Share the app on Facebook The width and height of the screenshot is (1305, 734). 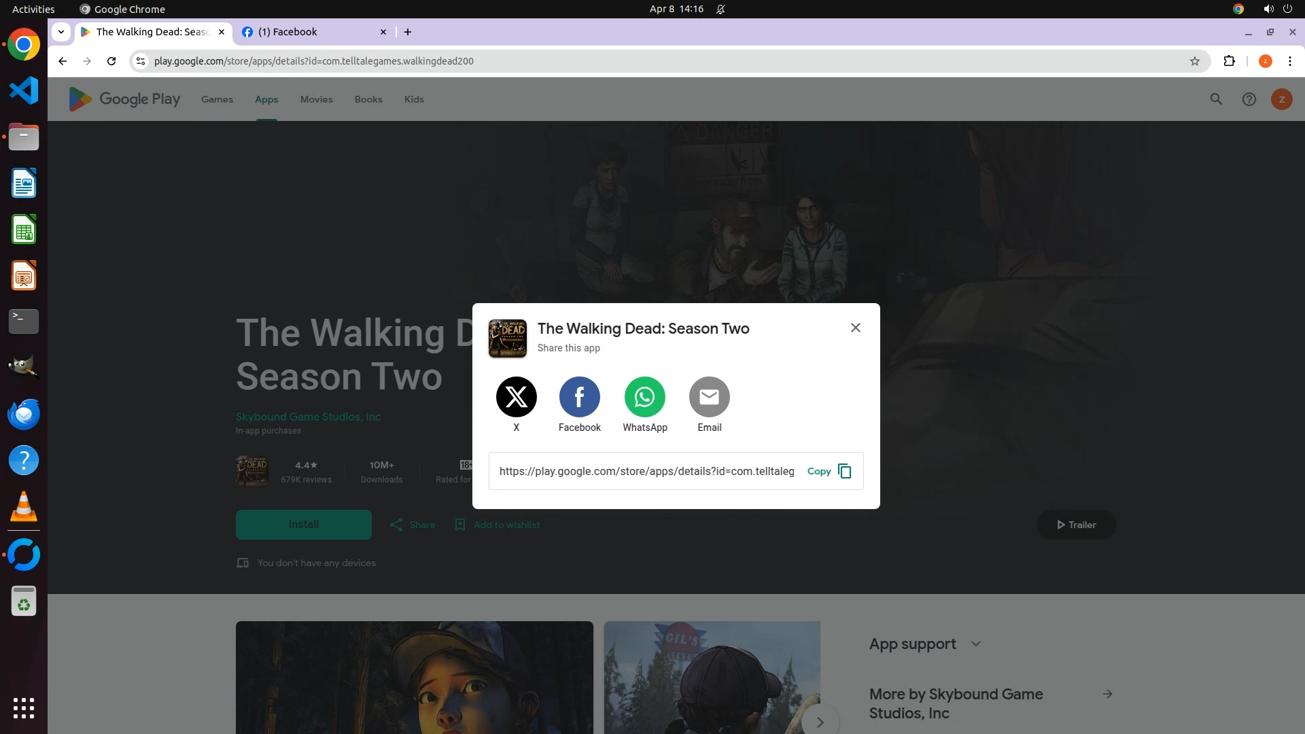pos(579,397)
